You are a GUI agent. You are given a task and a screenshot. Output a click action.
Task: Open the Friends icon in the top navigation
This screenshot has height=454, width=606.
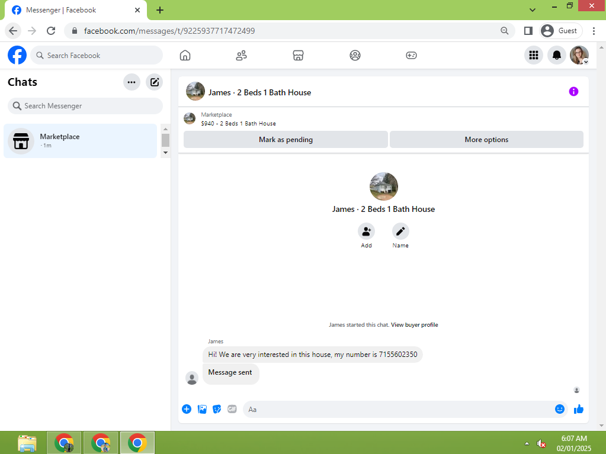(x=242, y=55)
